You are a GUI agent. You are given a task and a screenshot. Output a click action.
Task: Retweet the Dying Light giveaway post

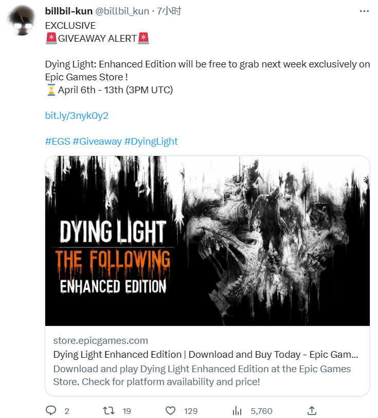(x=109, y=411)
